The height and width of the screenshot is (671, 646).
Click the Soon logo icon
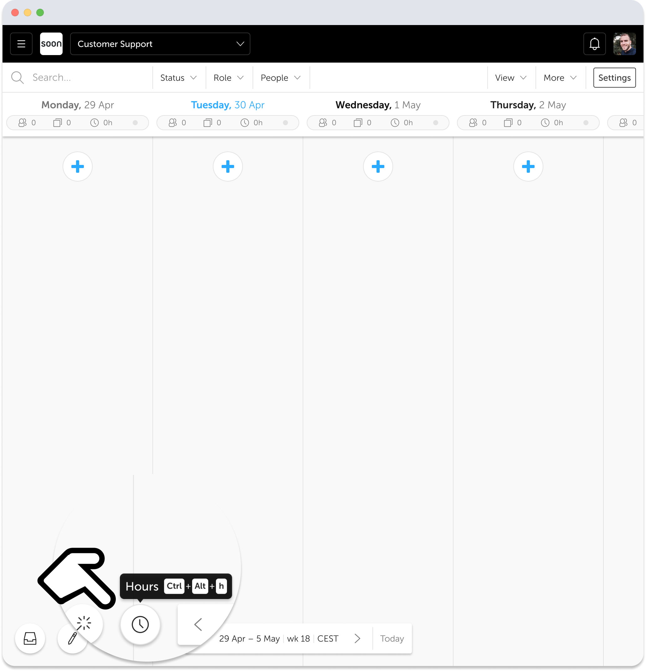pos(51,44)
